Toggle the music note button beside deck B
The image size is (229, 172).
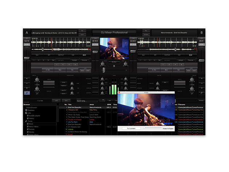point(201,93)
